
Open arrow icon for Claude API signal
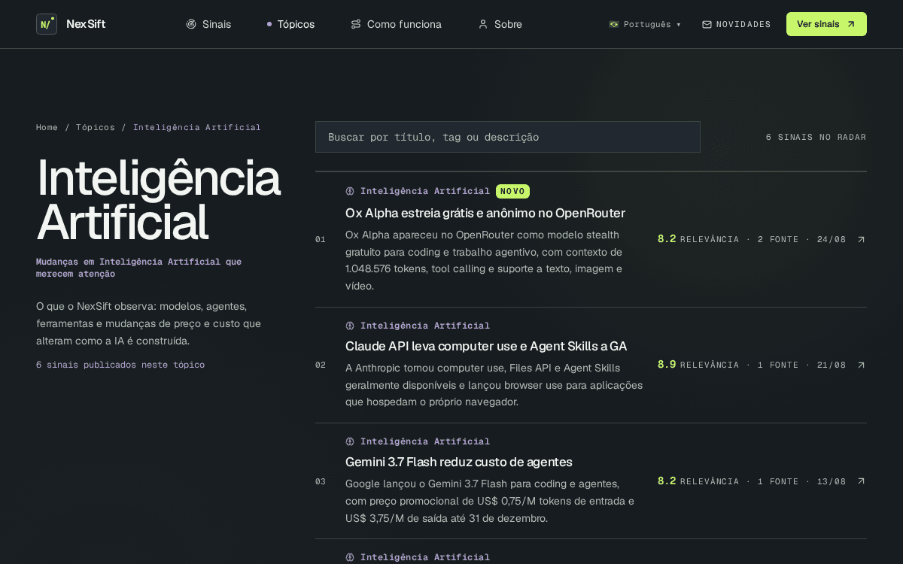(862, 365)
